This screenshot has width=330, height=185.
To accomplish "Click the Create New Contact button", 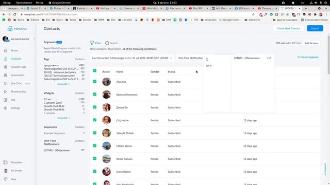I will [x=288, y=28].
